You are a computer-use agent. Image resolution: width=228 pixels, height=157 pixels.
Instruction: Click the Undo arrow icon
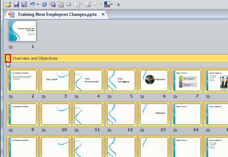coord(33,4)
